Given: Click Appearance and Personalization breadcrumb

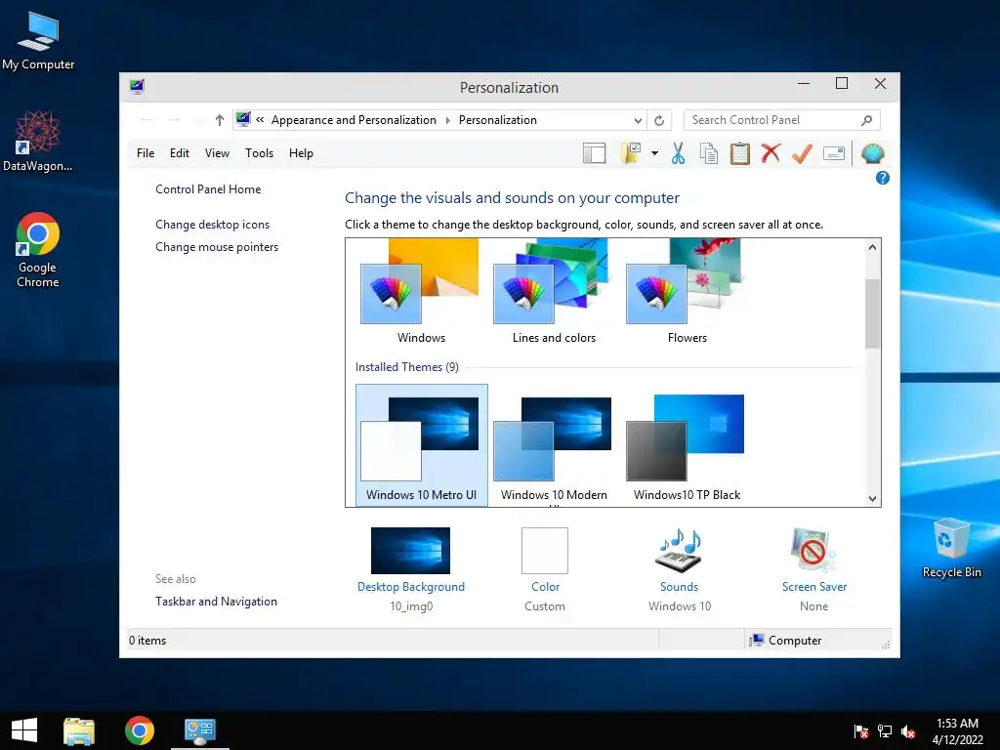Looking at the screenshot, I should click(x=354, y=120).
